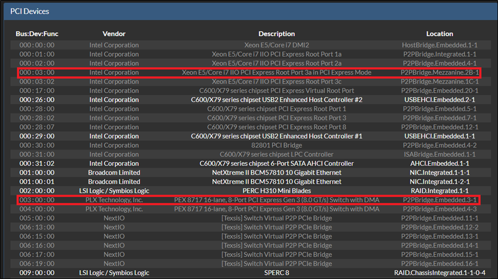Viewport: 498px width, 279px height.
Task: Click bus address 006 : 15 : 00
Action: [x=37, y=236]
